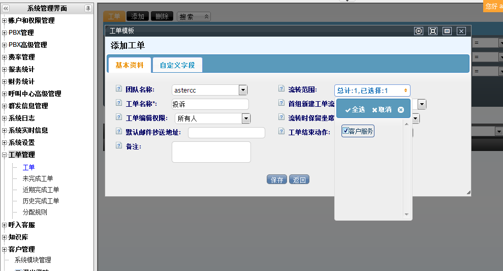This screenshot has width=503, height=271.
Task: Click the first circular icon in 工单模板 title bar
Action: 419,31
